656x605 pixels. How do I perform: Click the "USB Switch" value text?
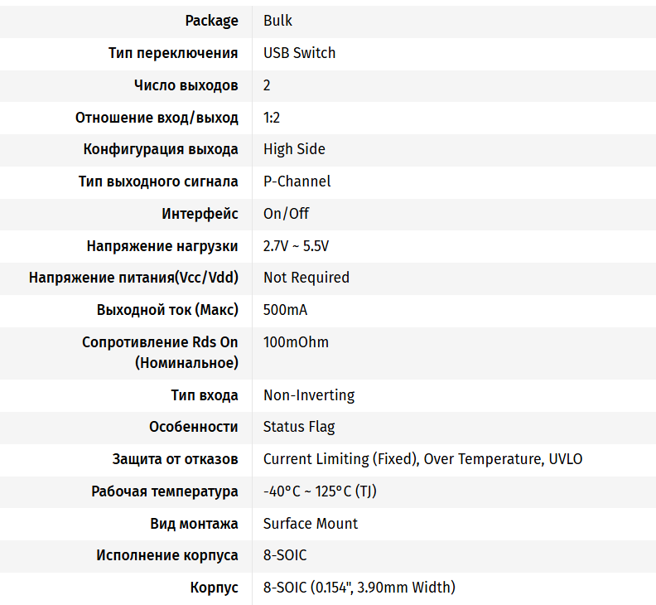[x=299, y=53]
